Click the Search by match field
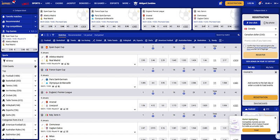The height and width of the screenshot is (140, 280). [x=226, y=35]
